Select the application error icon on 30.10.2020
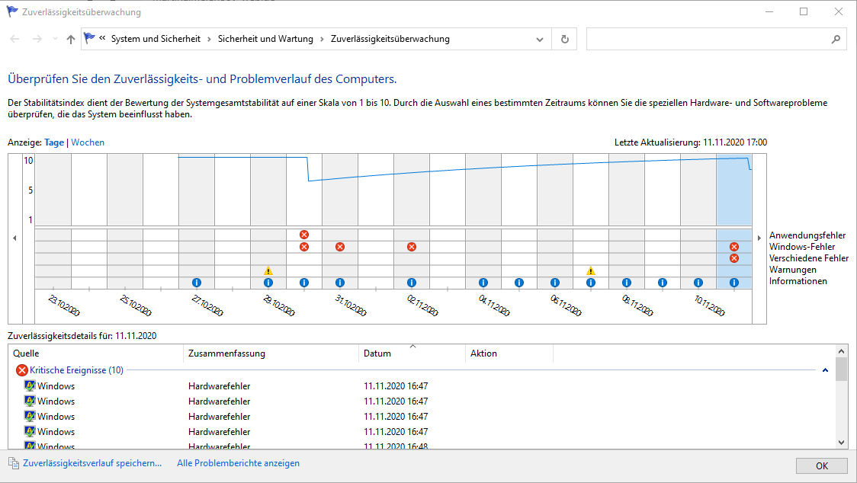 [x=304, y=235]
